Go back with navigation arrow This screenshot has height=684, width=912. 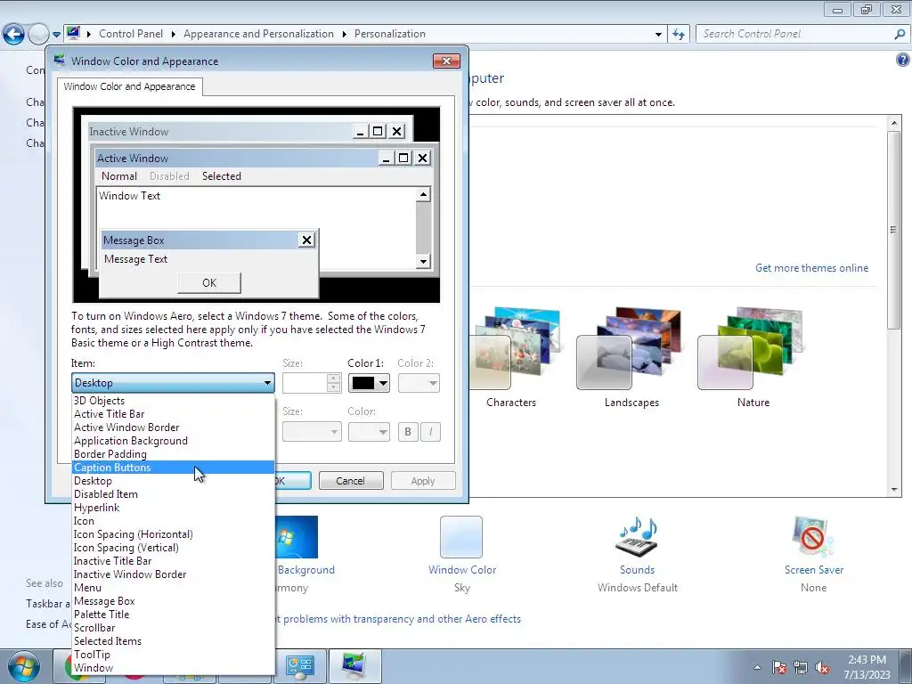point(14,34)
